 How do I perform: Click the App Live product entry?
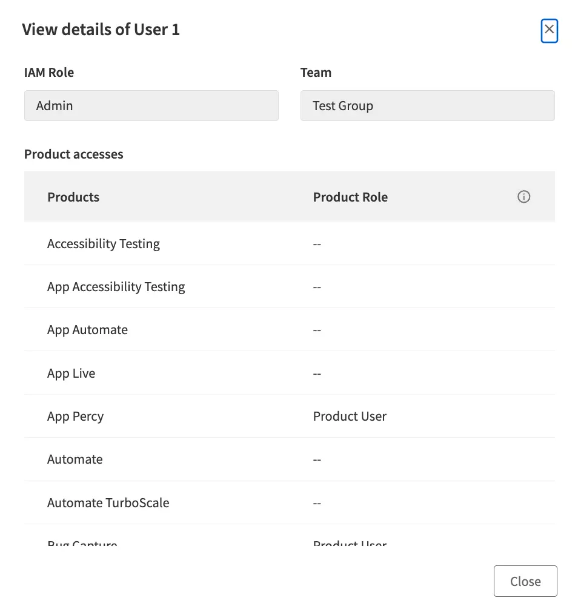click(71, 373)
